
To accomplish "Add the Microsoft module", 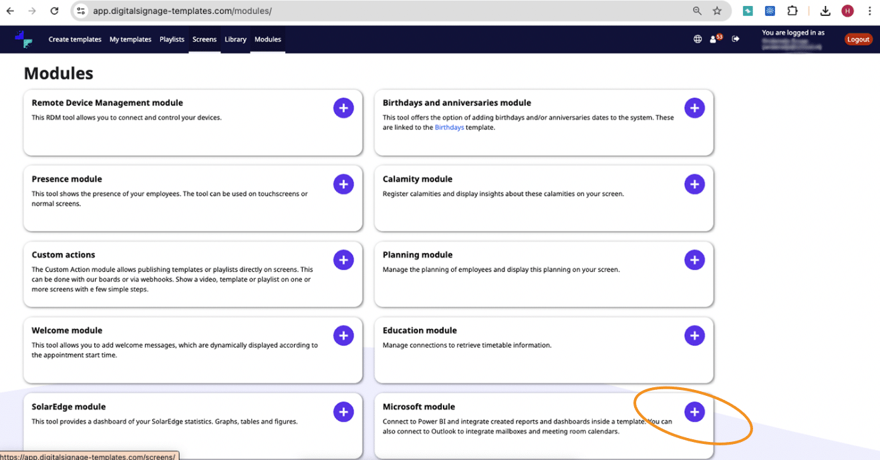I will [694, 412].
